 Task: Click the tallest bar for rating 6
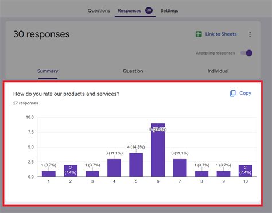point(158,150)
